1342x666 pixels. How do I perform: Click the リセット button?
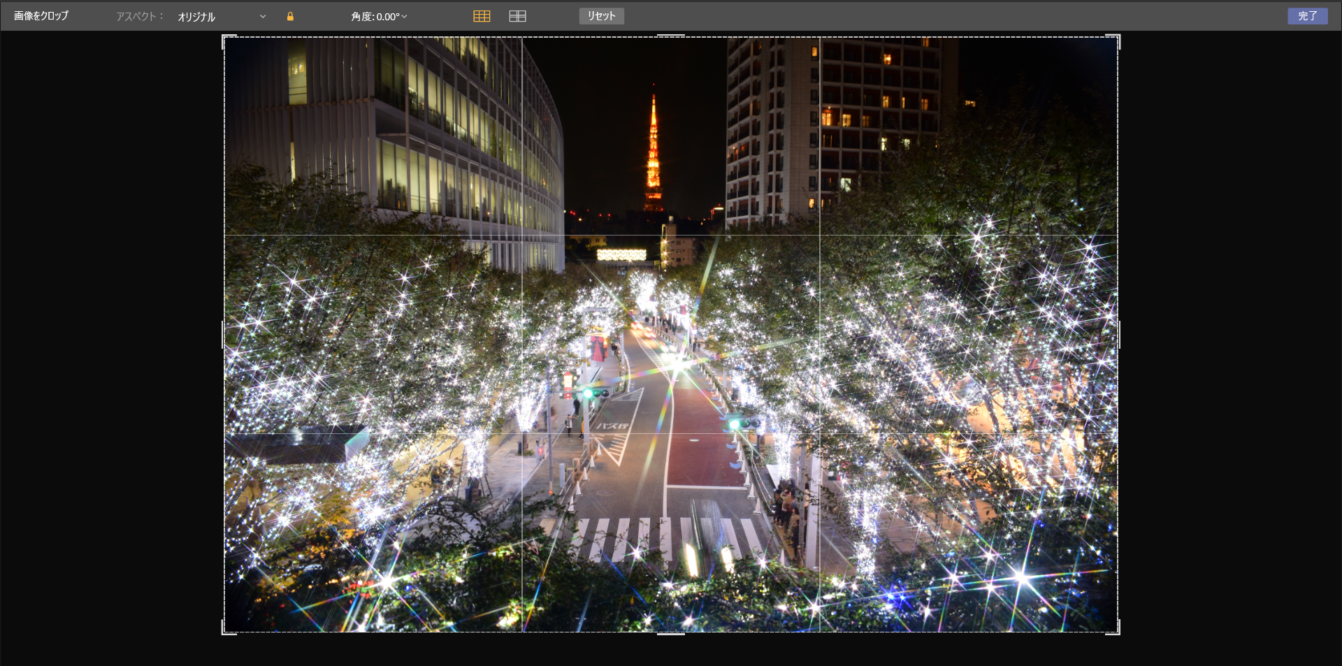click(x=601, y=16)
